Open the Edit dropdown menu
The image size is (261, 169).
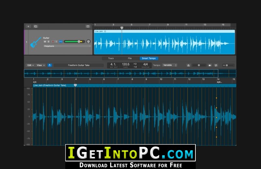point(30,65)
